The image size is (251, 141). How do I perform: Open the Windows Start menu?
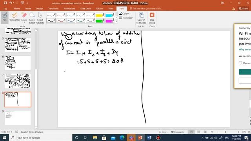[4, 137]
